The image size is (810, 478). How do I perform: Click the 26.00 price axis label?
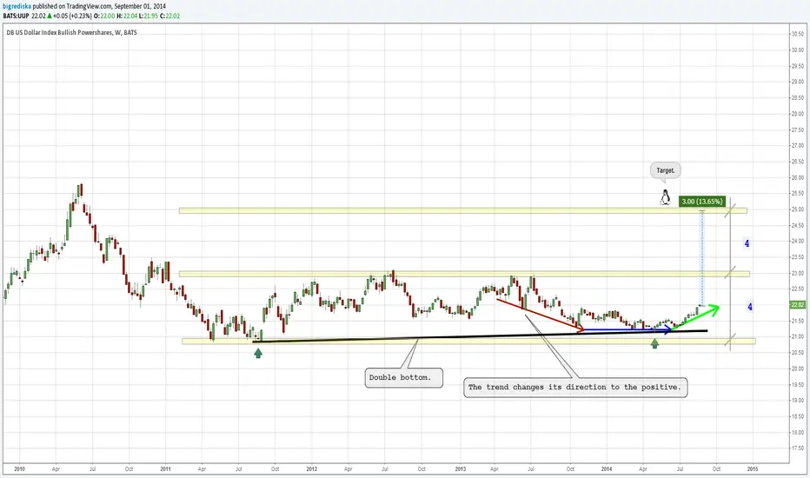(798, 178)
